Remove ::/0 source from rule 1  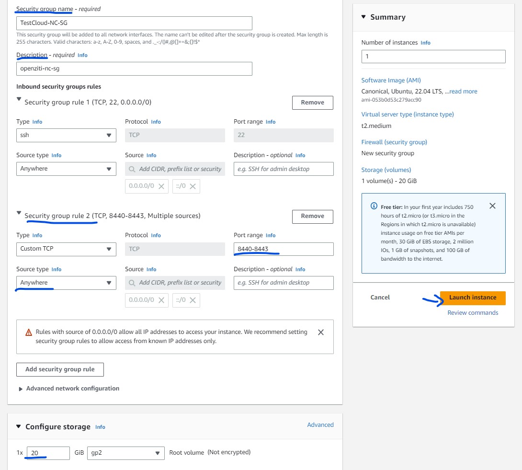coord(193,186)
